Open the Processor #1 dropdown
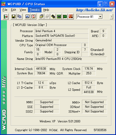 tap(100, 17)
